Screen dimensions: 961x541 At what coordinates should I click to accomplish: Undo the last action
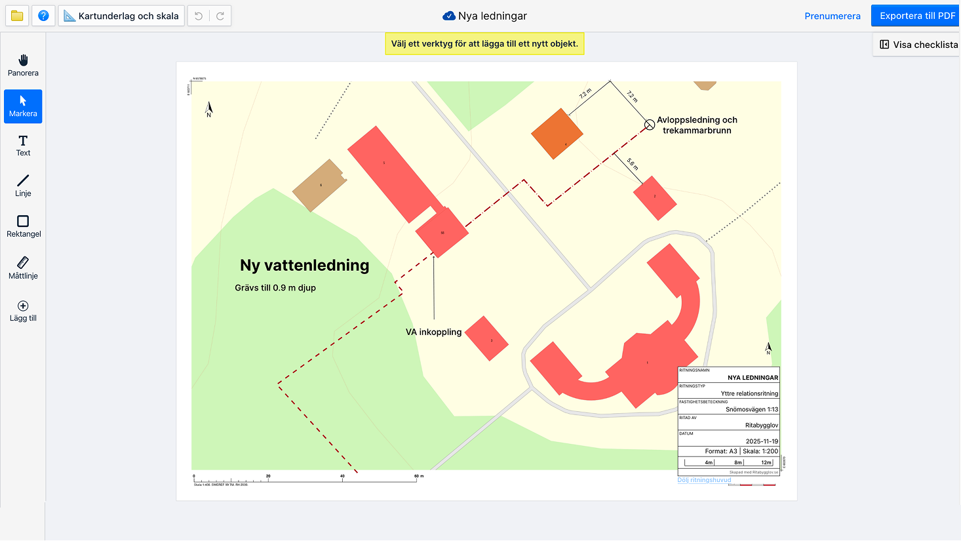click(199, 16)
